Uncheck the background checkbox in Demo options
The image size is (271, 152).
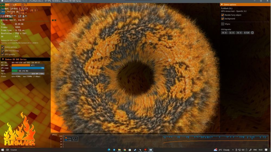(x=222, y=19)
